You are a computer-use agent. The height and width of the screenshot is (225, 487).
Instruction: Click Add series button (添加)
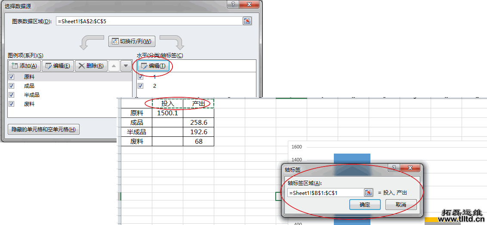25,66
